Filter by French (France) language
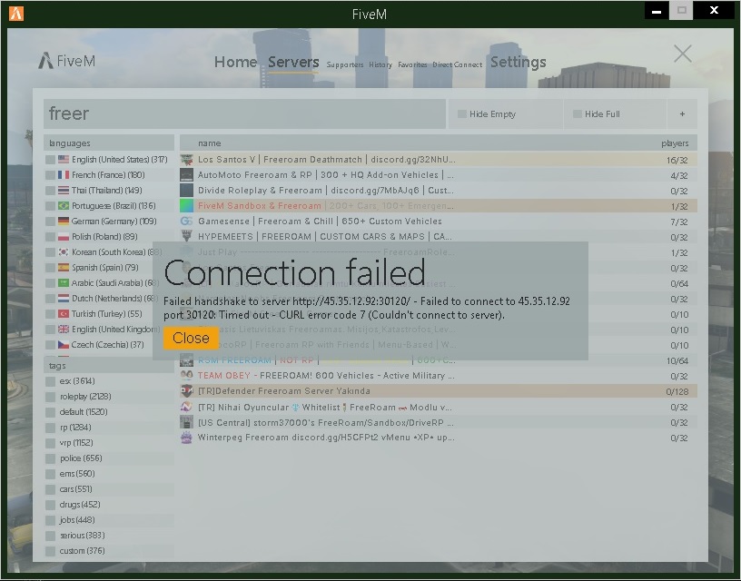The image size is (741, 581). click(x=109, y=175)
